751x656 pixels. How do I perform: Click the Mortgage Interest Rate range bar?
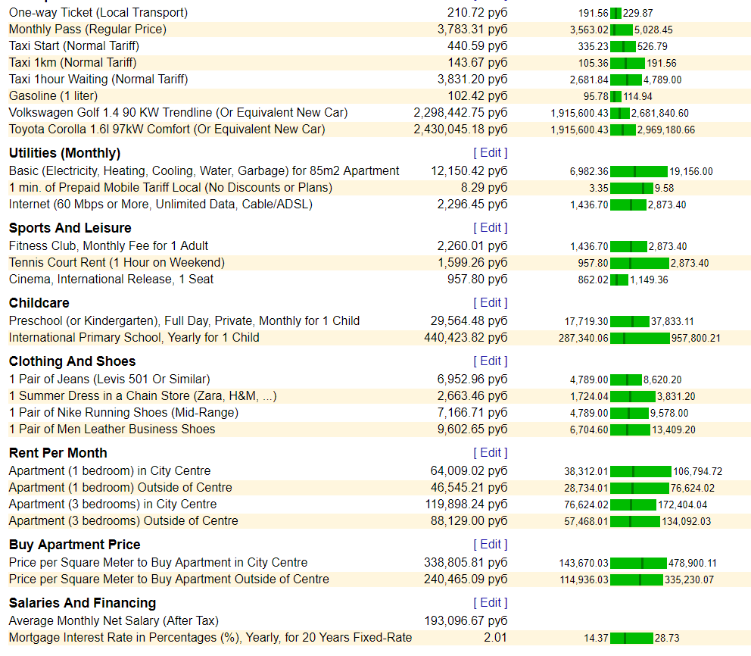(631, 639)
